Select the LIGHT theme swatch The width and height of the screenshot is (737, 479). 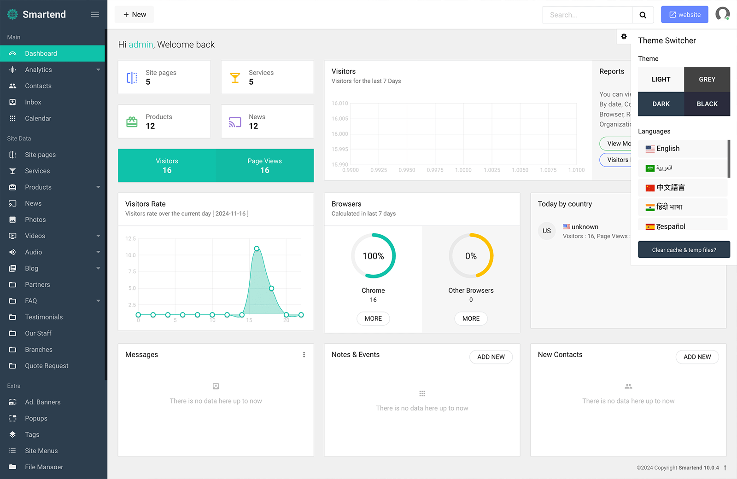click(661, 80)
